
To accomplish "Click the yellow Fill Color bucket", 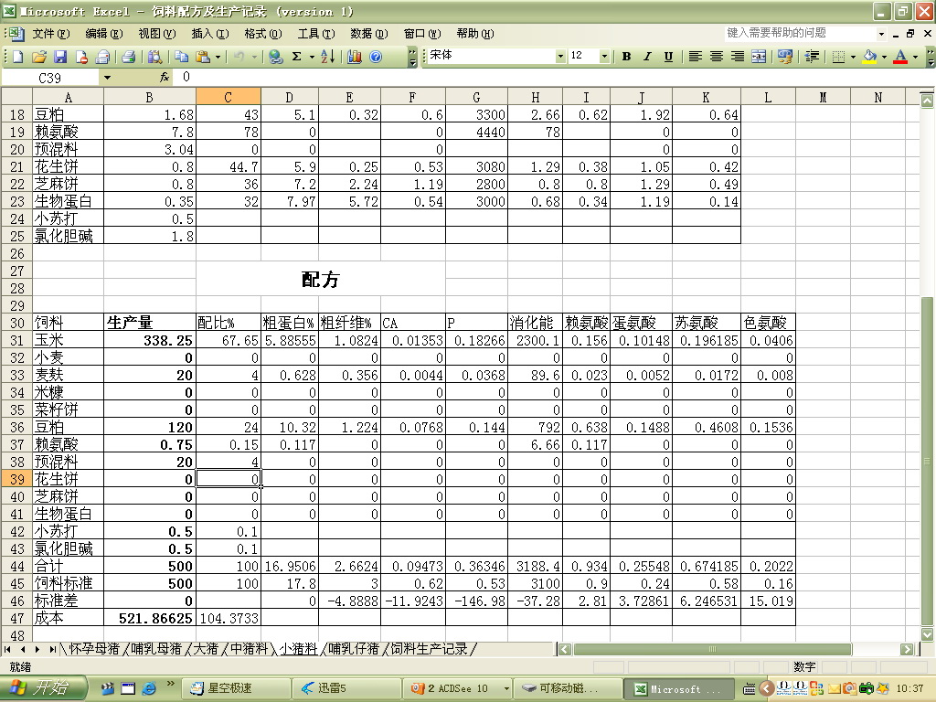I will 869,57.
